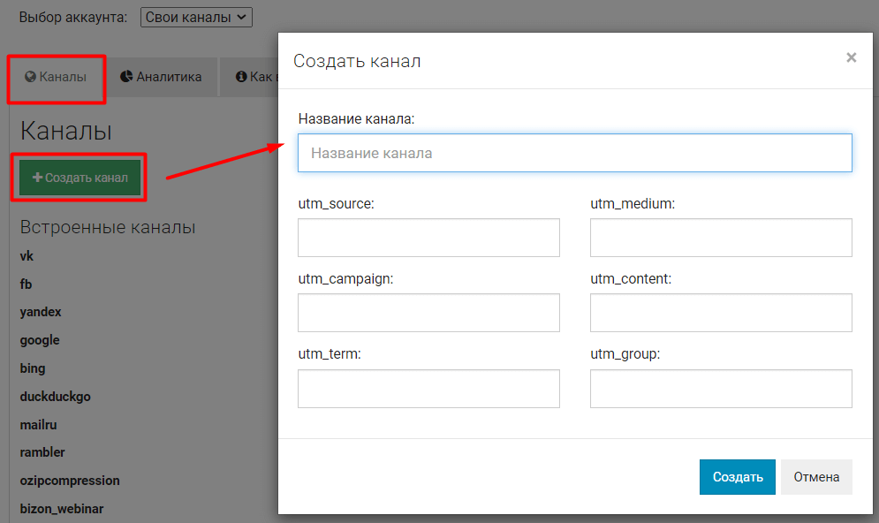Viewport: 879px width, 523px height.
Task: Focus the Название канала text field
Action: (x=574, y=153)
